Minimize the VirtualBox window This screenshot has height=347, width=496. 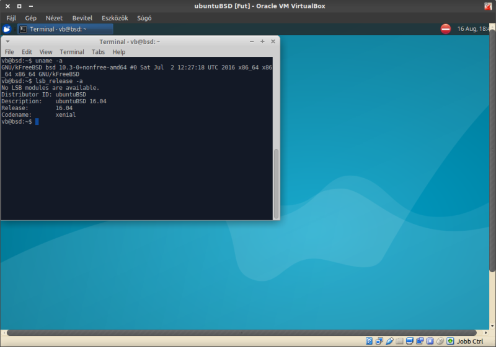click(x=30, y=6)
